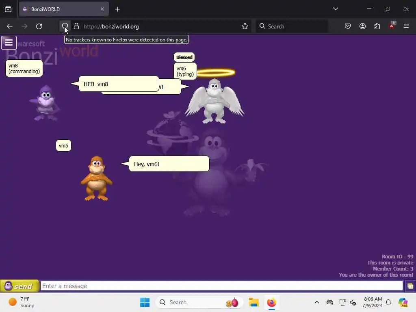Open the weather widget showing 71°F Sunny
The width and height of the screenshot is (416, 312).
click(x=21, y=302)
